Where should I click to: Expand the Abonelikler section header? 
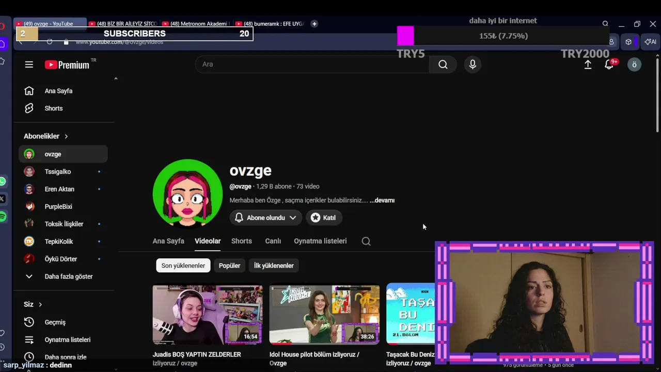tap(46, 136)
